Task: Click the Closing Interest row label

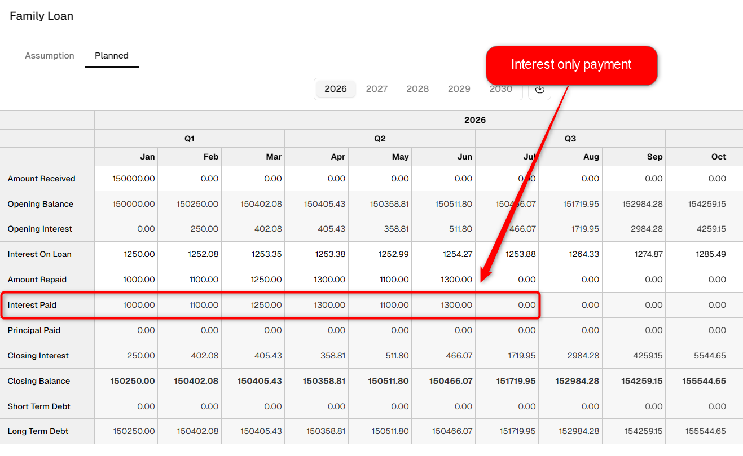Action: click(x=38, y=356)
